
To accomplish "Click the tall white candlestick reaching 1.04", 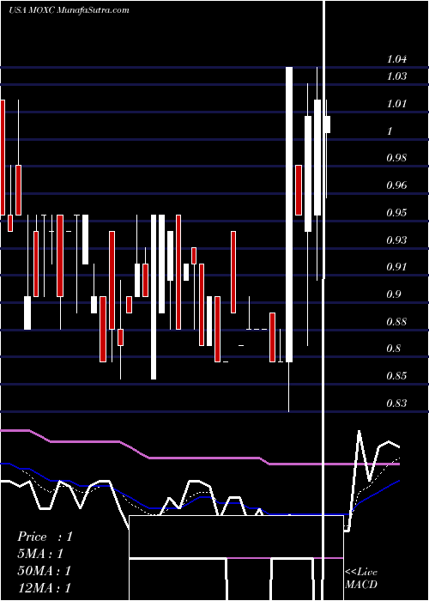I will [x=289, y=215].
